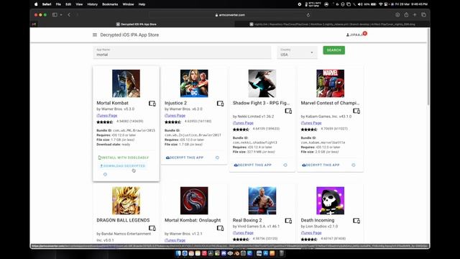The image size is (460, 259).
Task: Click the Mortal Kombat: Onslaught device compatibility icon
Action: 220,228
